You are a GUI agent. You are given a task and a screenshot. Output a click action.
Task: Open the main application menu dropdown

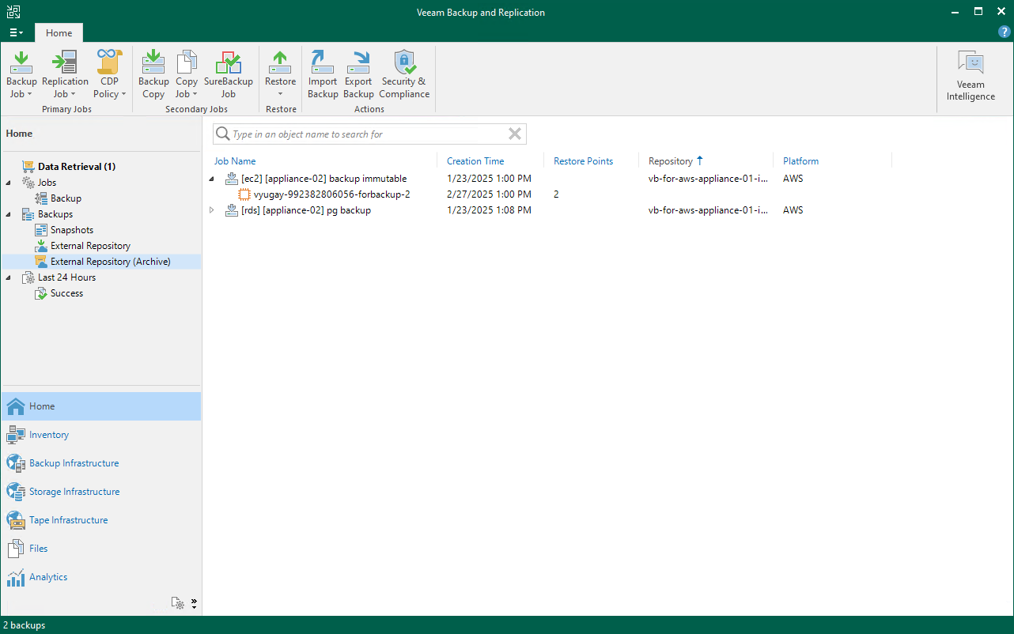click(16, 32)
